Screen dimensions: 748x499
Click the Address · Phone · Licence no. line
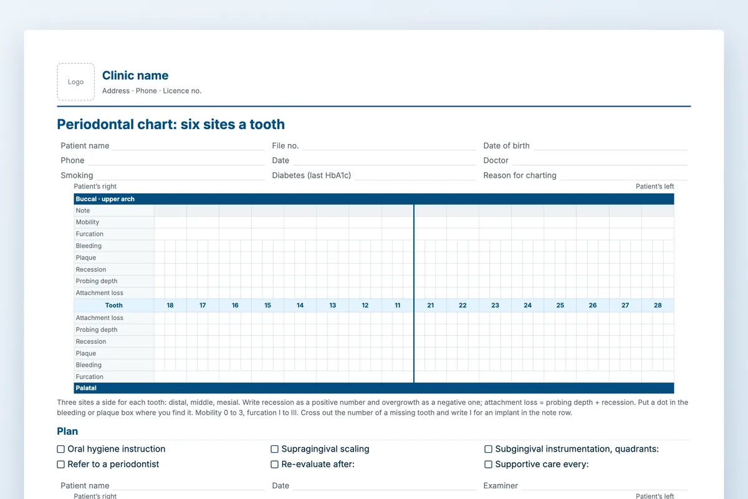pyautogui.click(x=152, y=91)
